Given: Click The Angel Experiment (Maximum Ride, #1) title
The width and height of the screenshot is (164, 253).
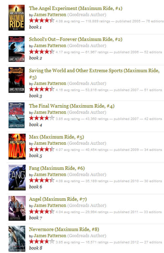Looking at the screenshot, I should [x=75, y=8].
